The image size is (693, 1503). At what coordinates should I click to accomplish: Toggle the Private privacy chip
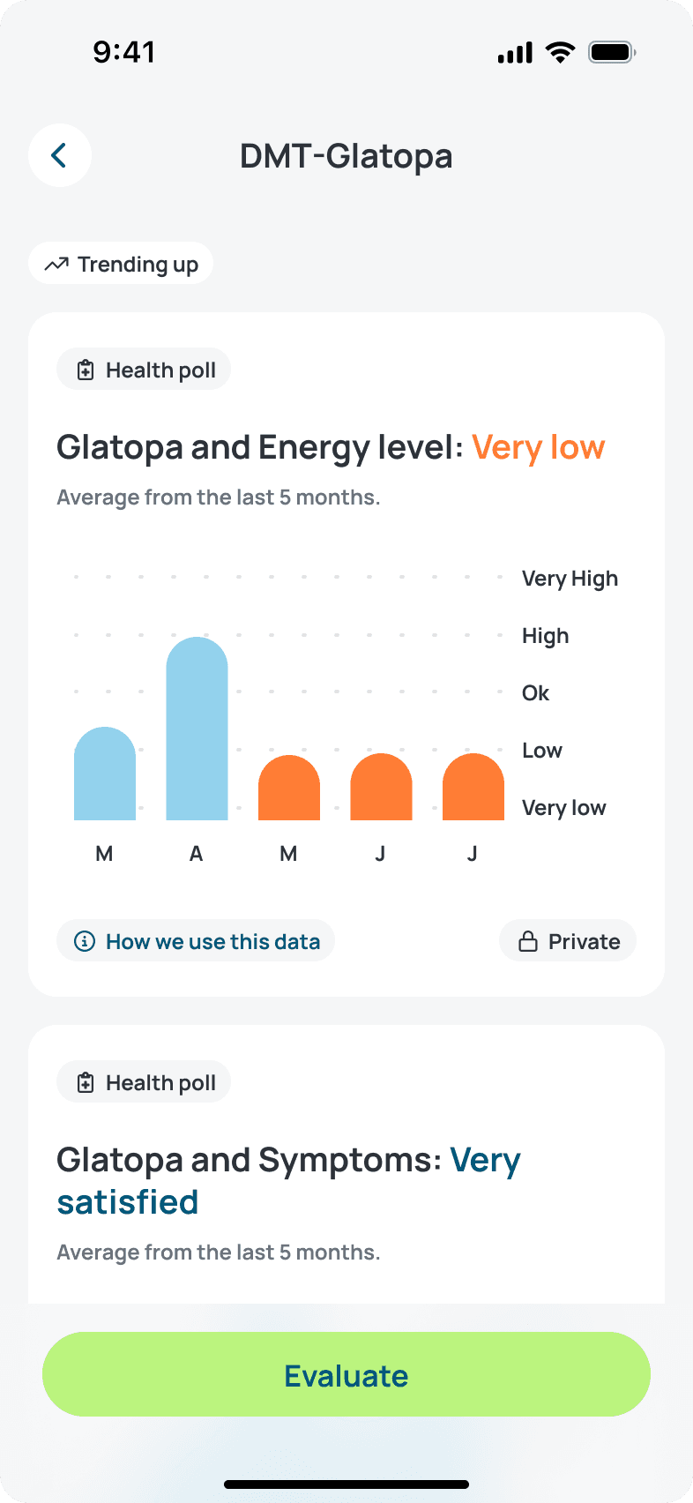(x=568, y=941)
